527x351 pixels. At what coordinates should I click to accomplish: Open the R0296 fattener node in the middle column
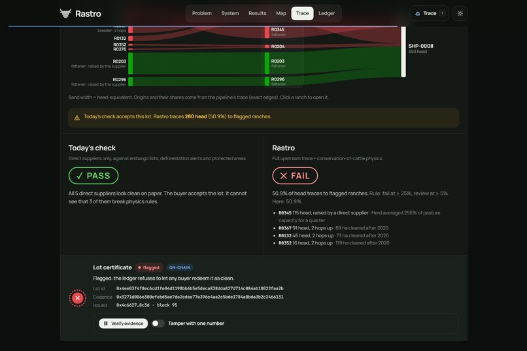point(267,81)
